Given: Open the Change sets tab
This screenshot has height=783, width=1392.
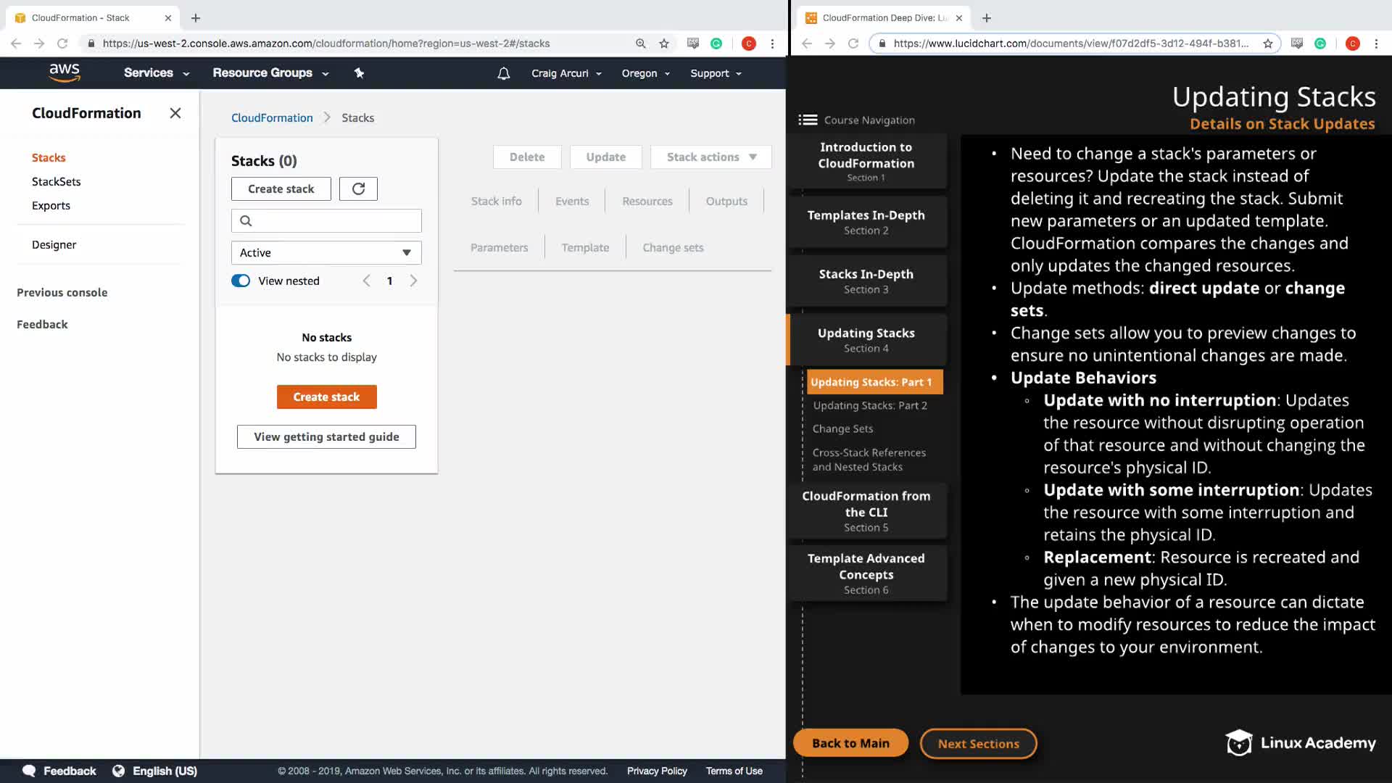Looking at the screenshot, I should click(x=672, y=247).
